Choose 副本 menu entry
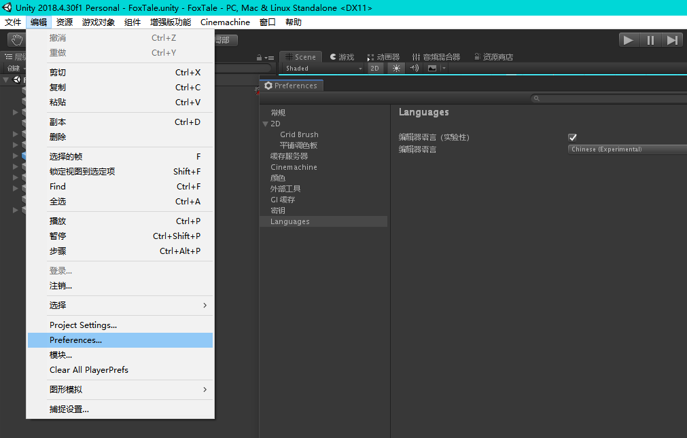The width and height of the screenshot is (687, 438). 120,122
